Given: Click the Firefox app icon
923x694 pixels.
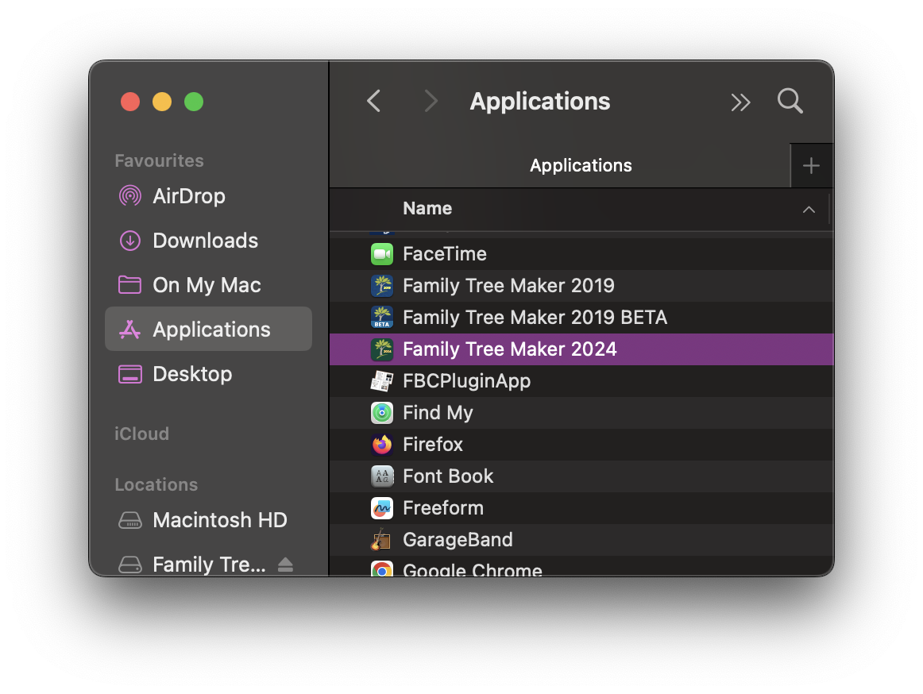Looking at the screenshot, I should (x=382, y=445).
